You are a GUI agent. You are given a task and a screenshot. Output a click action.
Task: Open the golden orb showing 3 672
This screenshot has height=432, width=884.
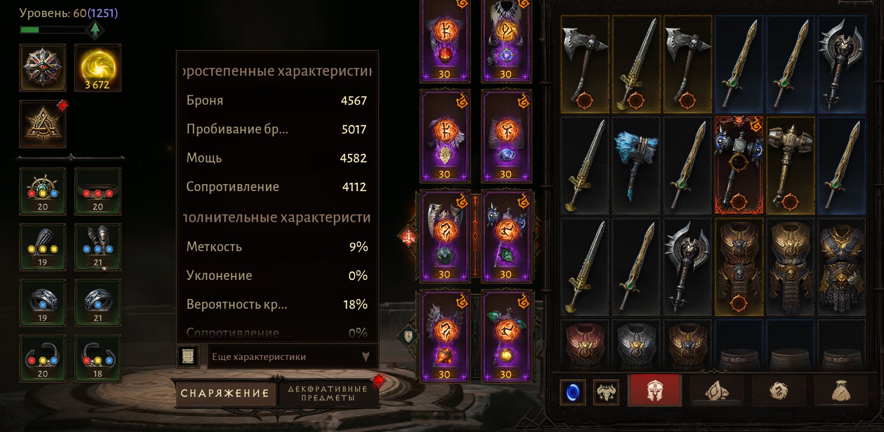pyautogui.click(x=98, y=68)
